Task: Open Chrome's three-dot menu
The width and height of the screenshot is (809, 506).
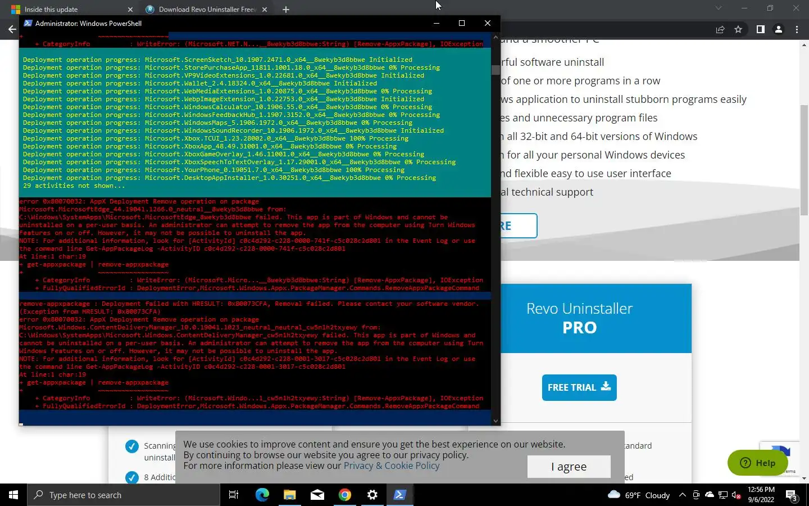Action: click(x=797, y=29)
